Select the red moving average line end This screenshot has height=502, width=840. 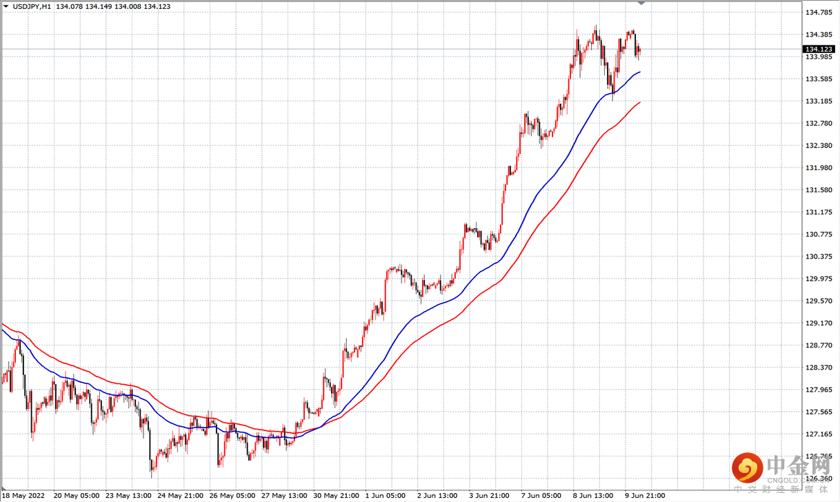point(639,103)
